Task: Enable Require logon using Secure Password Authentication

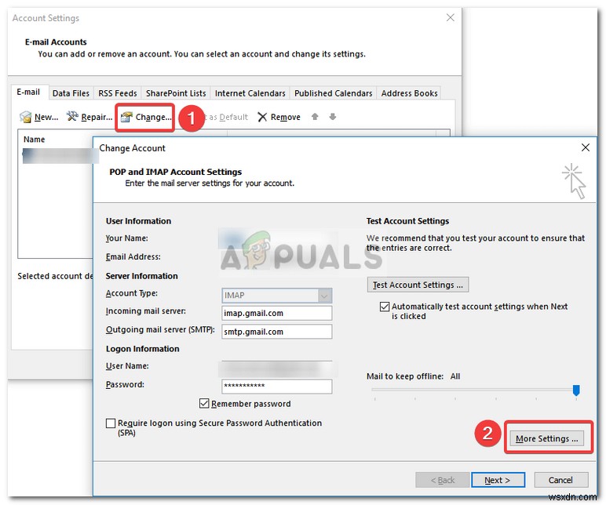Action: (x=111, y=423)
